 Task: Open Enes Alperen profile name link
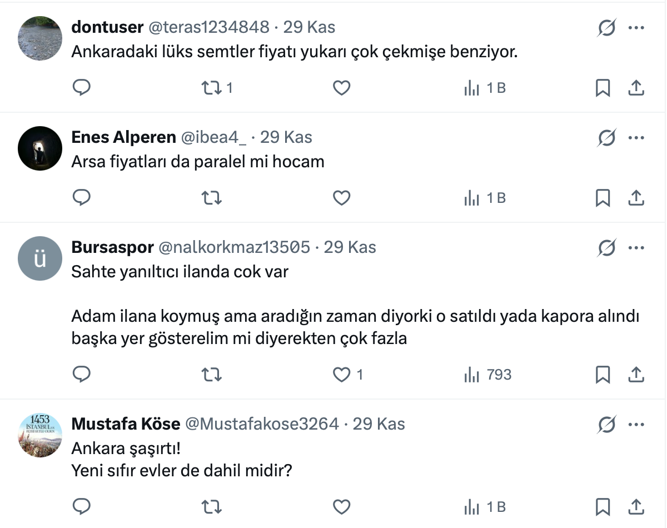pos(123,137)
